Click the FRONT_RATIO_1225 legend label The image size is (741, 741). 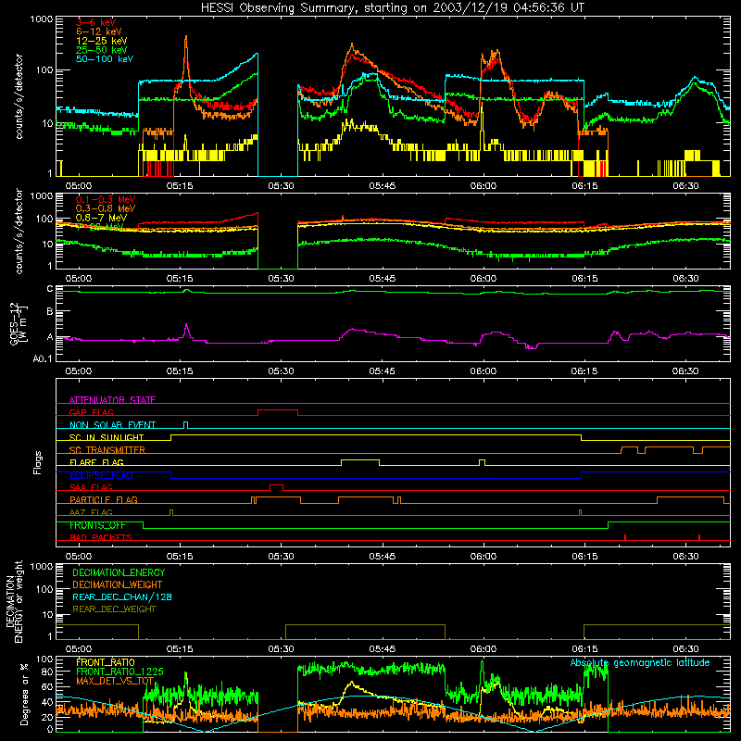(x=119, y=672)
